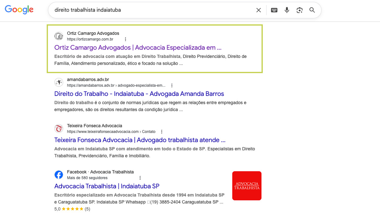Click the amandabarros.adv.br site favicon
Image resolution: width=380 pixels, height=213 pixels.
coord(59,82)
